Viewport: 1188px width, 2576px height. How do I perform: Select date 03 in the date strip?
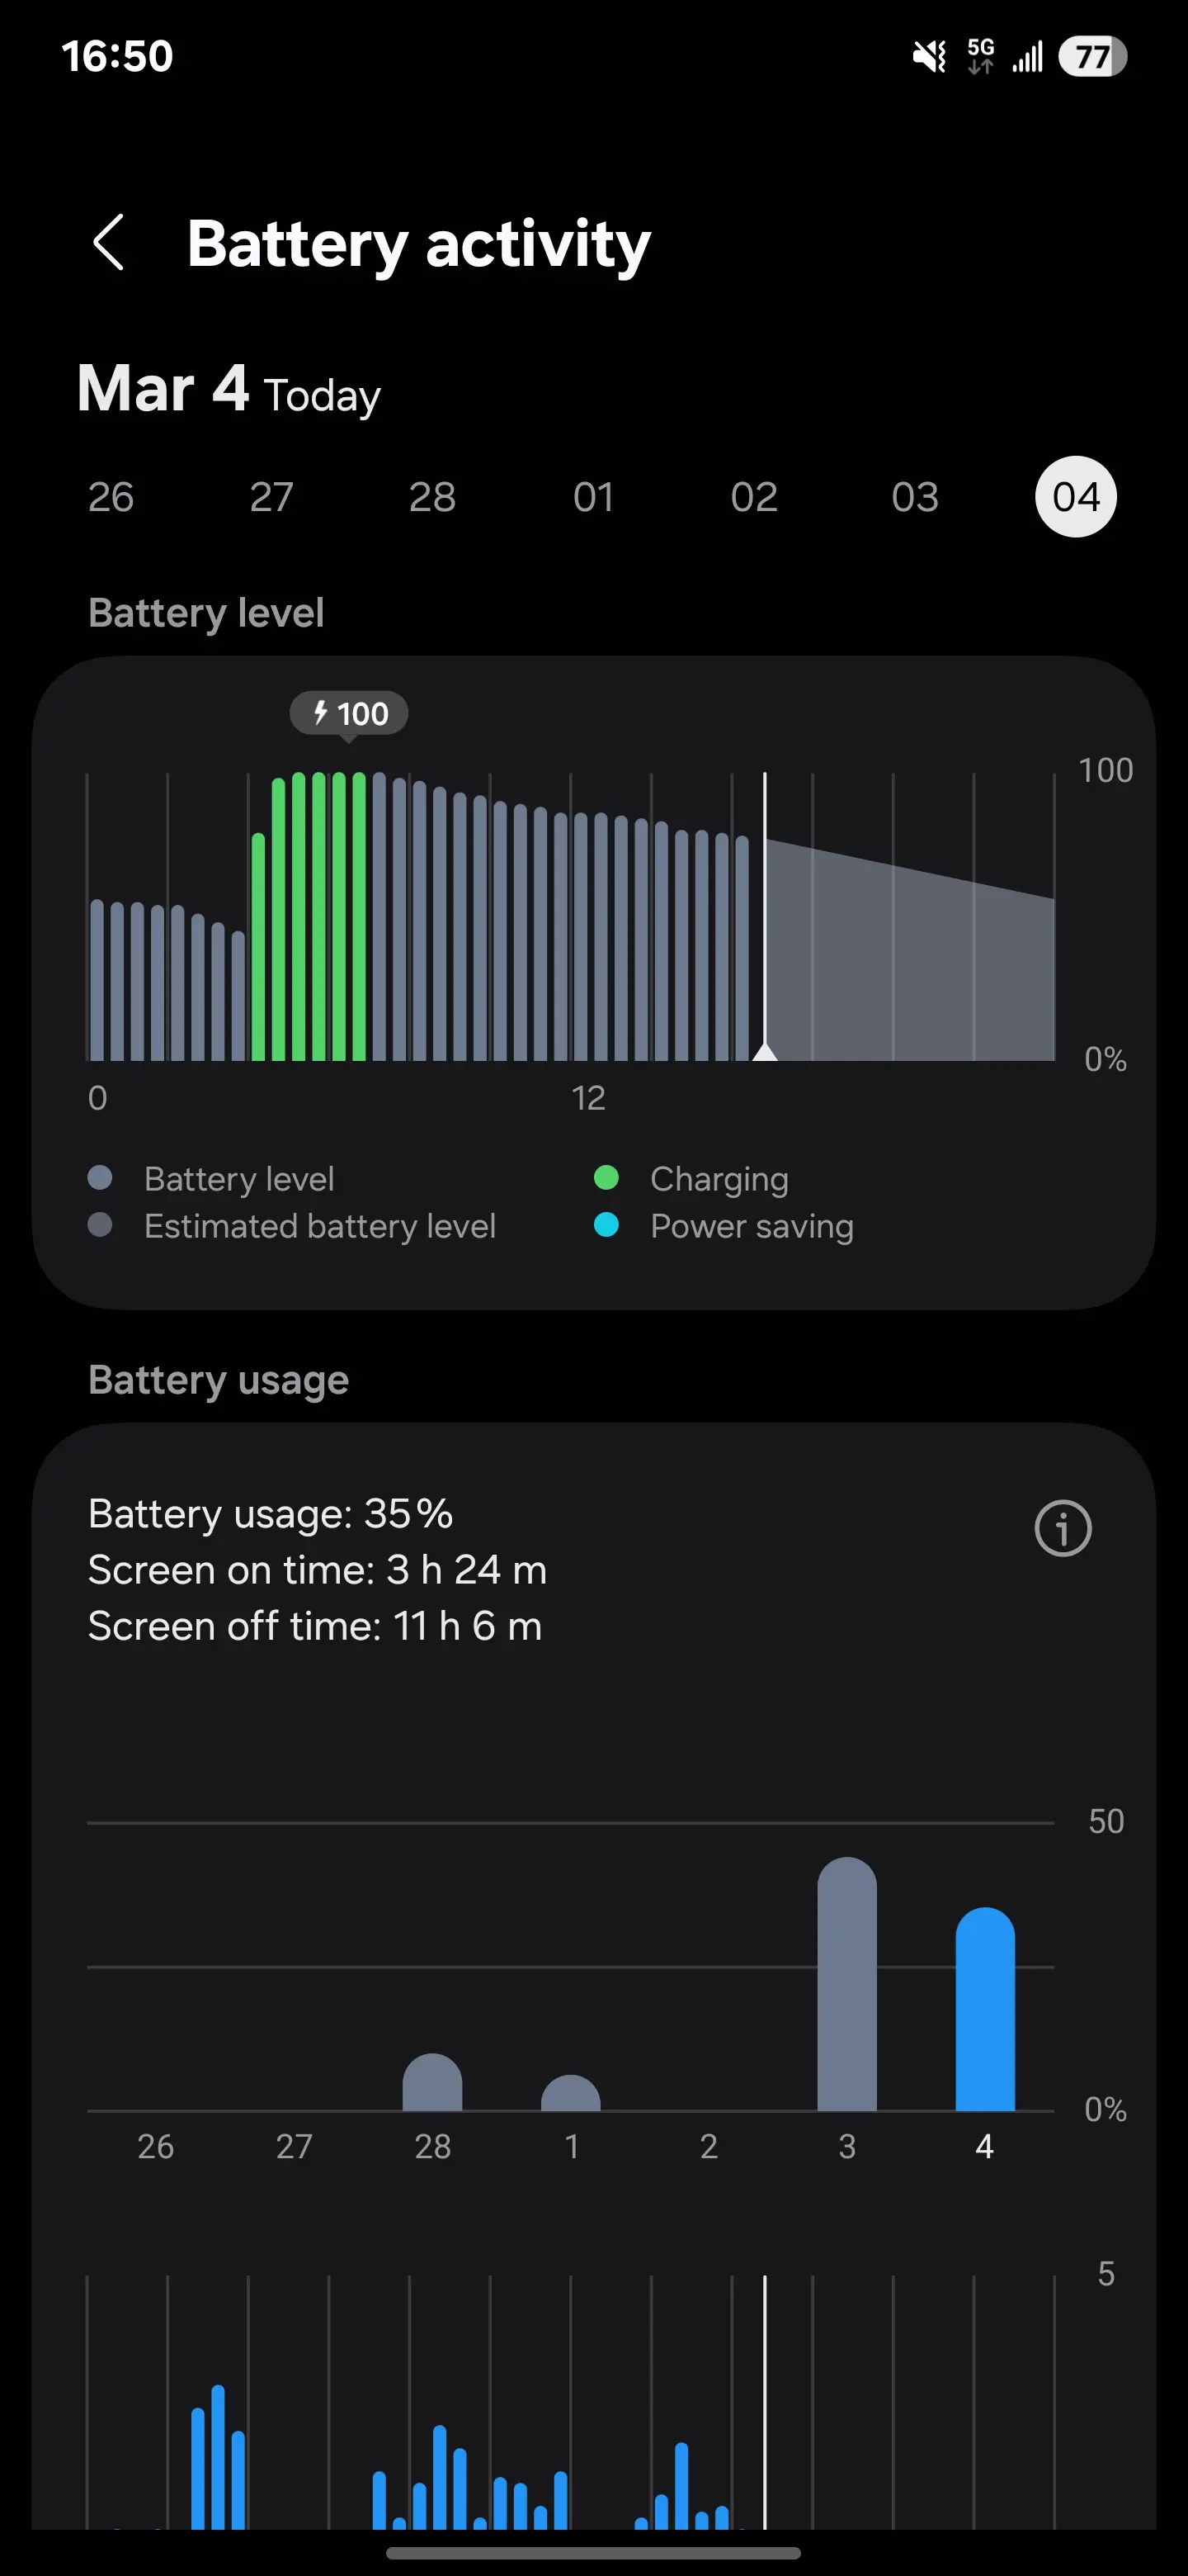(x=915, y=497)
